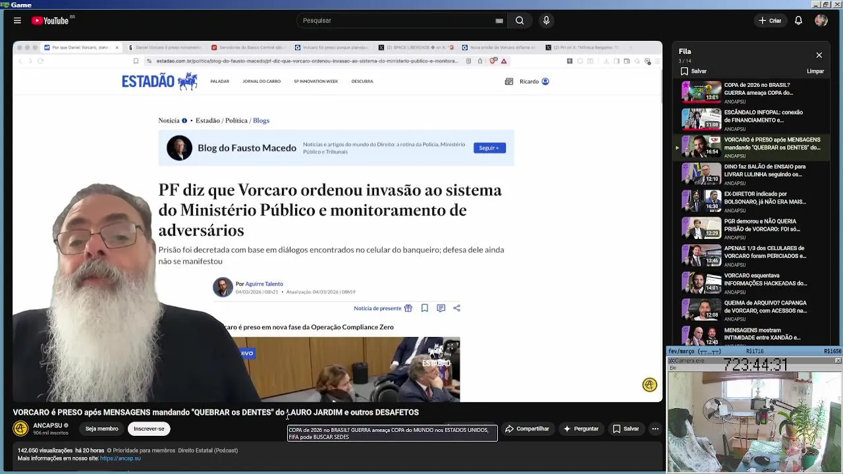Click Inscrever-se subscribe button
This screenshot has height=474, width=843.
[149, 429]
